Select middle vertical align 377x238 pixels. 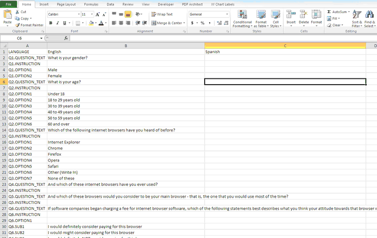click(121, 15)
